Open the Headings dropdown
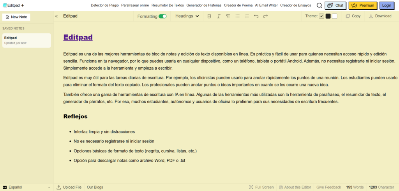The width and height of the screenshot is (399, 191). pyautogui.click(x=187, y=16)
